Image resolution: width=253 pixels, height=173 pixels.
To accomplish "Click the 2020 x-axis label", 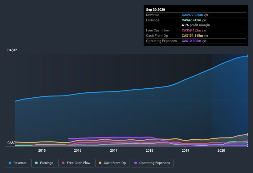I will (x=221, y=150).
